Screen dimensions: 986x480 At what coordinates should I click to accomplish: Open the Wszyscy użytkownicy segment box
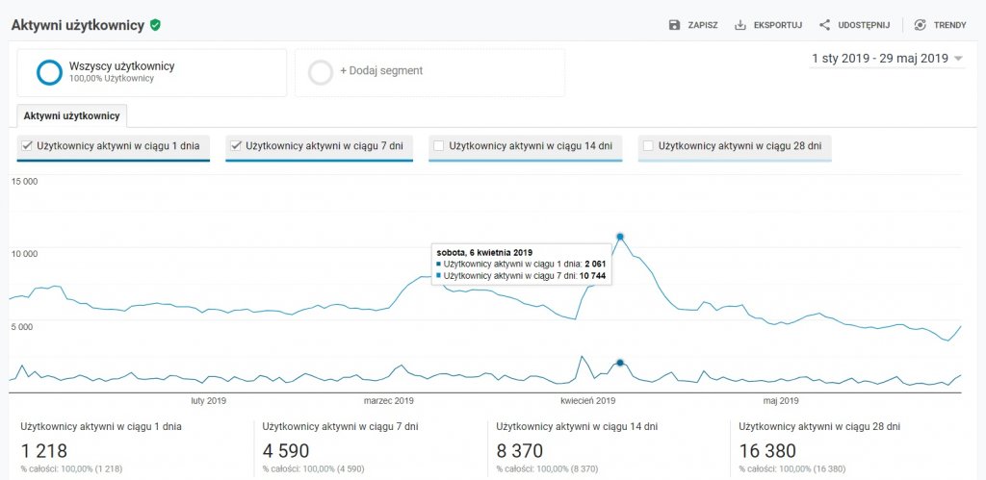[151, 73]
